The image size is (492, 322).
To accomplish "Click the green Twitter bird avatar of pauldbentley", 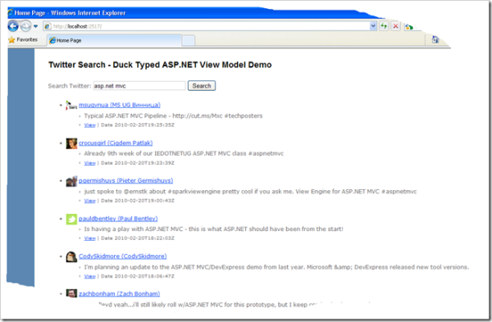I will click(71, 219).
